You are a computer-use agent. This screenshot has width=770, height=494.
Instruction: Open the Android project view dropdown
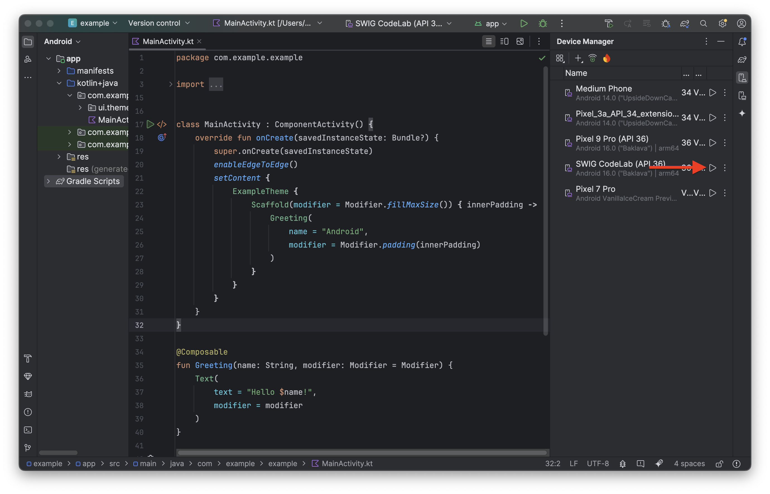[62, 41]
